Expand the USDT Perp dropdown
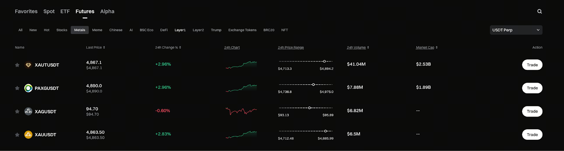The width and height of the screenshot is (564, 151). [516, 30]
